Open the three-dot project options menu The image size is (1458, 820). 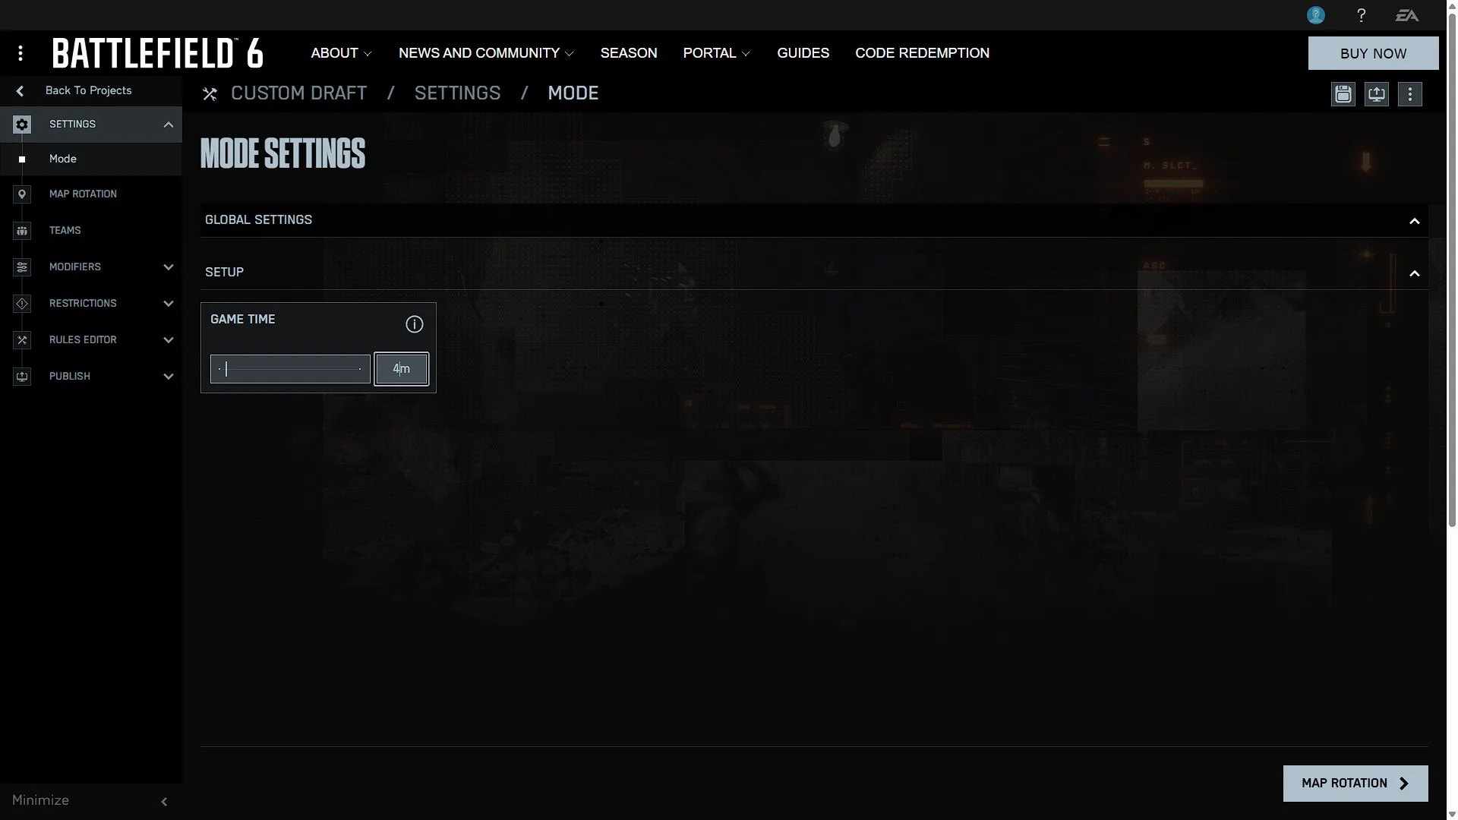(1409, 94)
